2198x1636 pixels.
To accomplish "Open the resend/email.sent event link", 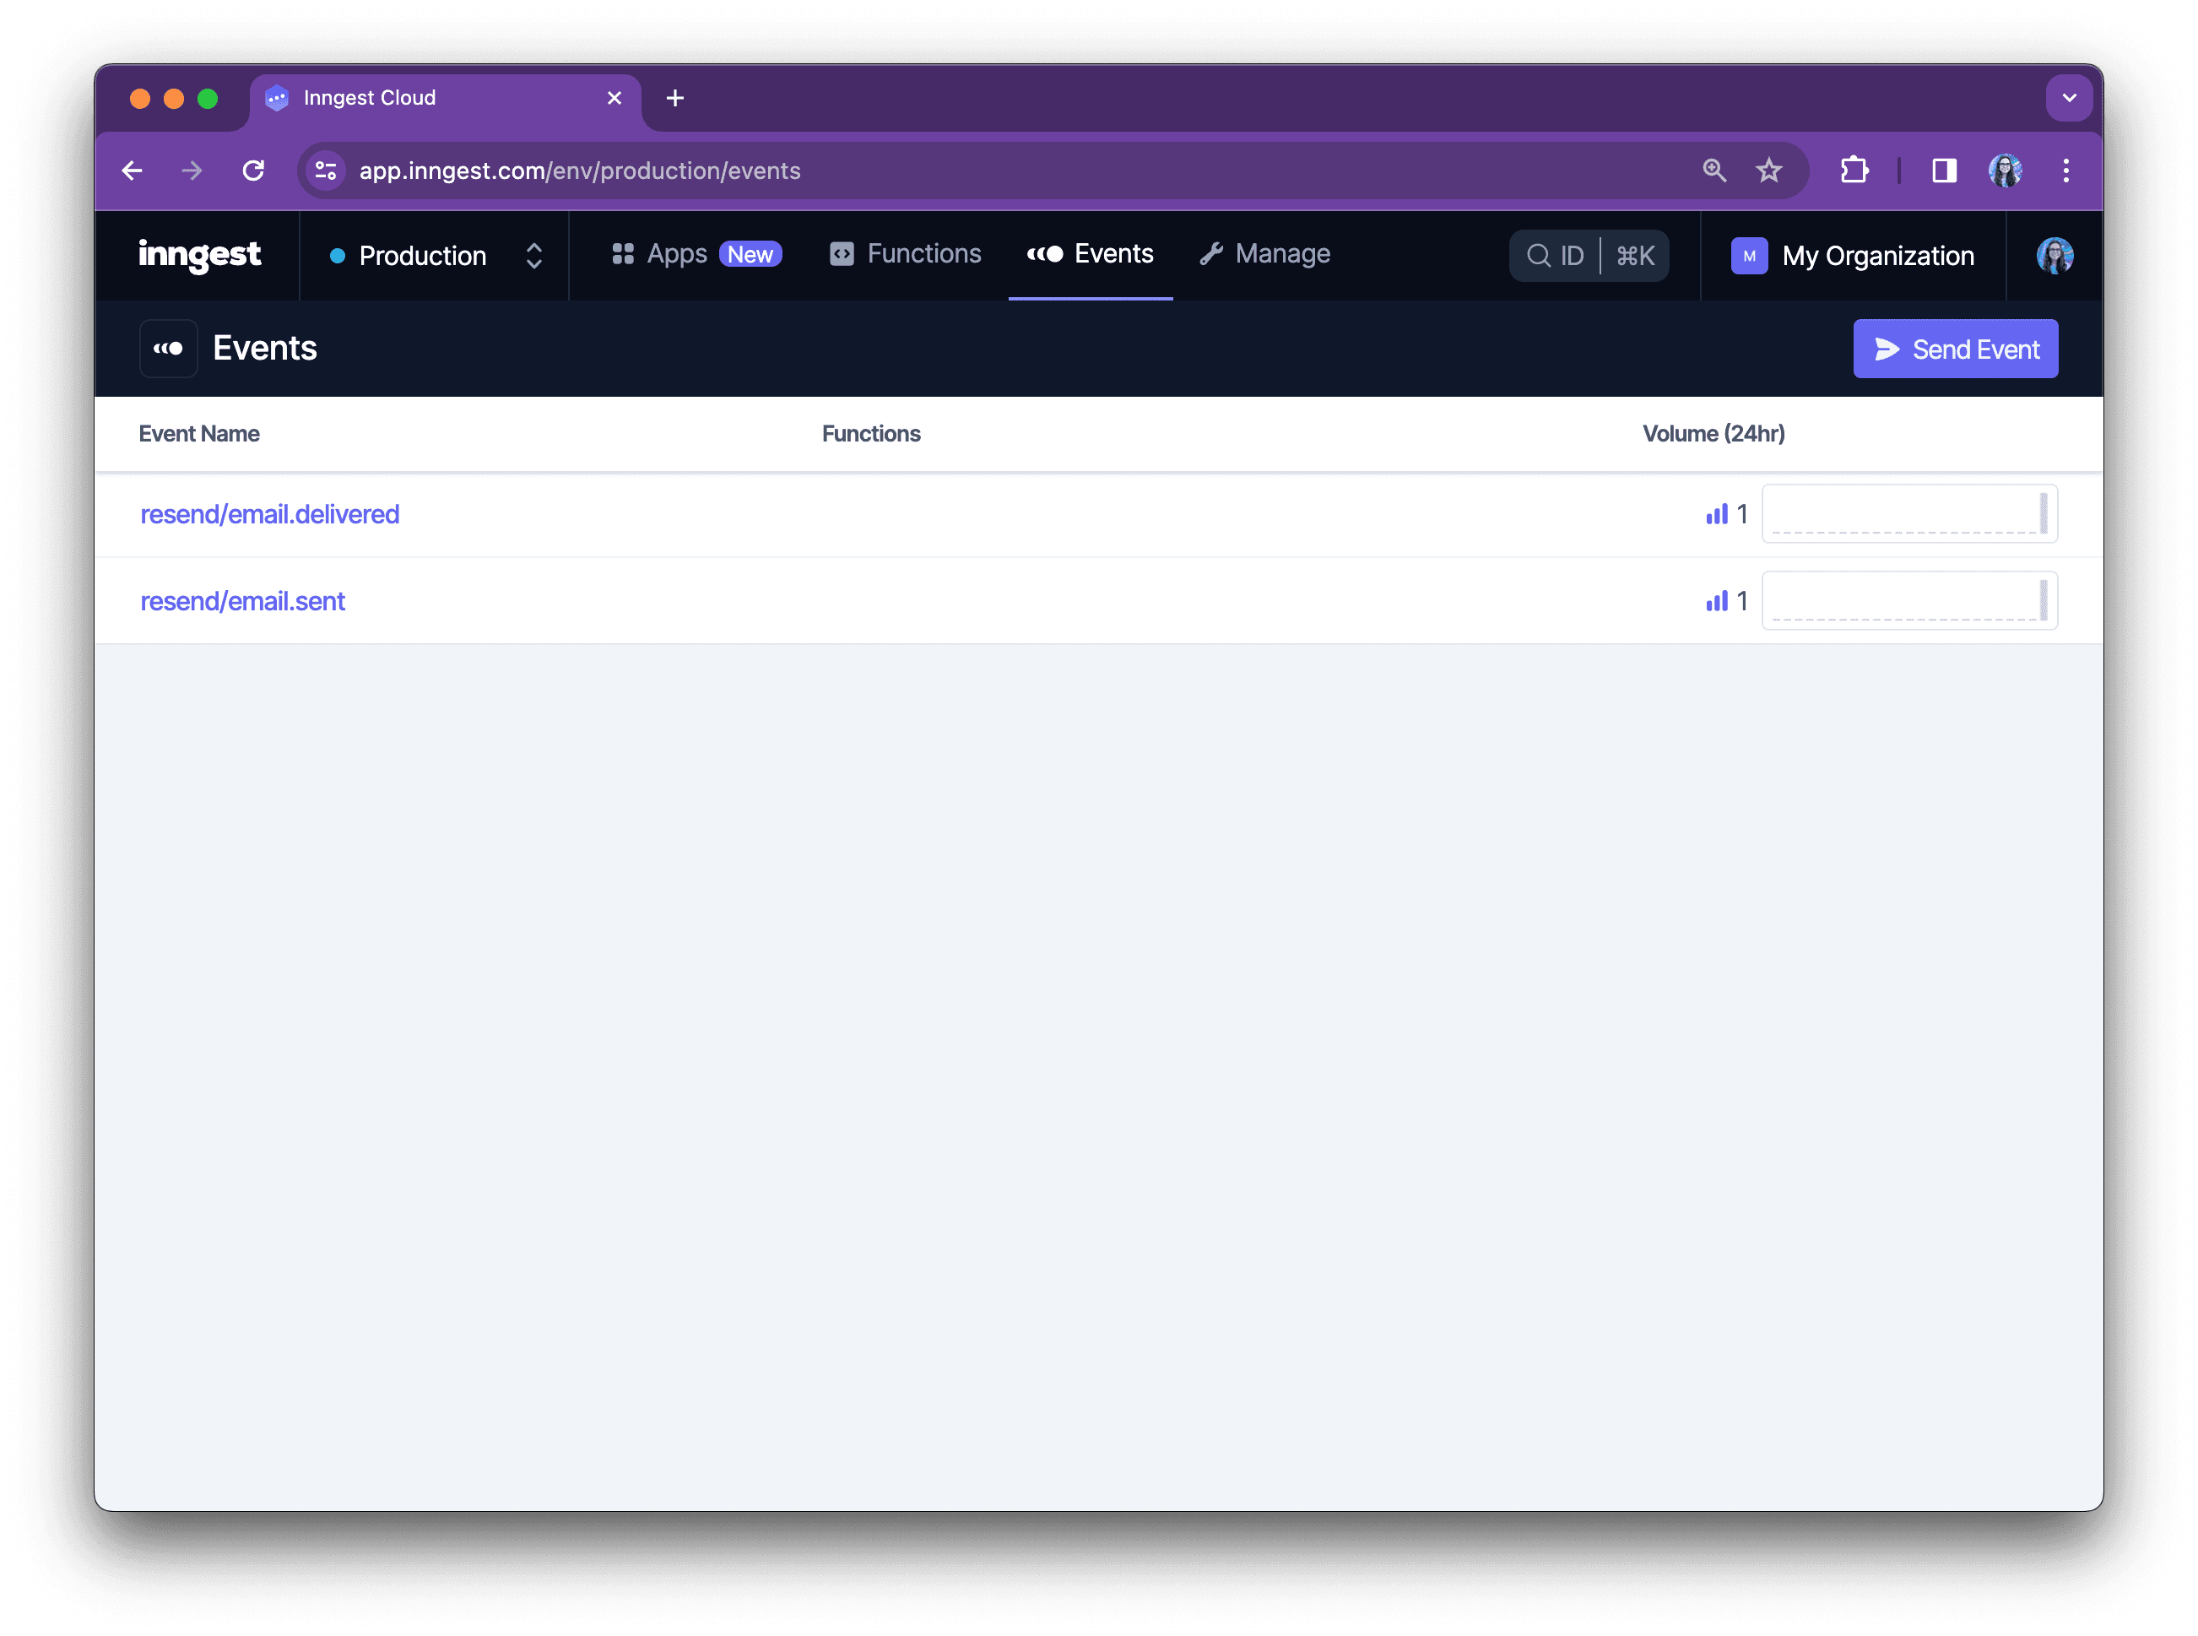I will click(241, 601).
